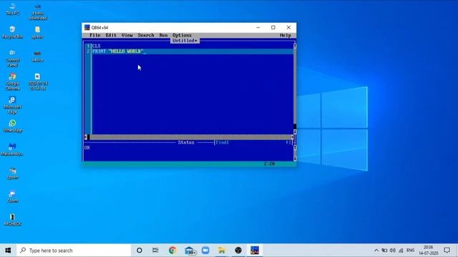Click the editor's scroll-down arrow
Image resolution: width=458 pixels, height=257 pixels.
[295, 132]
